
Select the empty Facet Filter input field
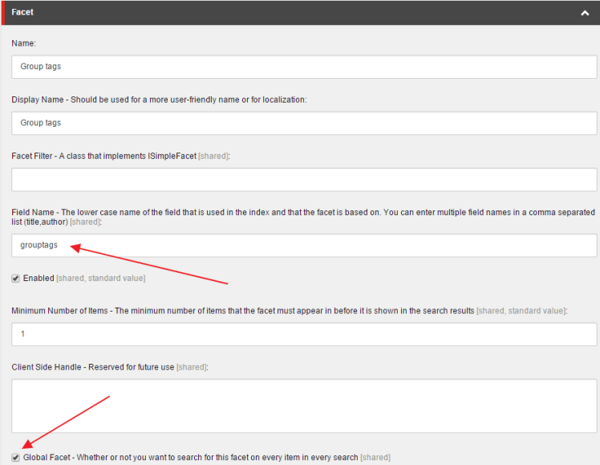pos(304,179)
